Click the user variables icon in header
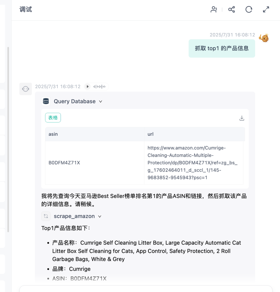The image size is (280, 292). pos(214,10)
